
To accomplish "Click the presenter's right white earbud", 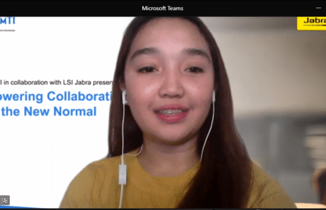I will point(214,96).
